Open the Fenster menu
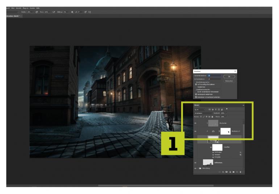This screenshot has width=279, height=194. click(x=32, y=8)
